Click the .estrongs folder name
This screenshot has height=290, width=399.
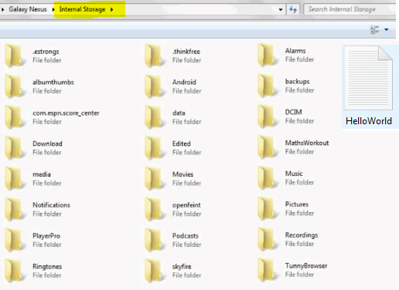[46, 52]
